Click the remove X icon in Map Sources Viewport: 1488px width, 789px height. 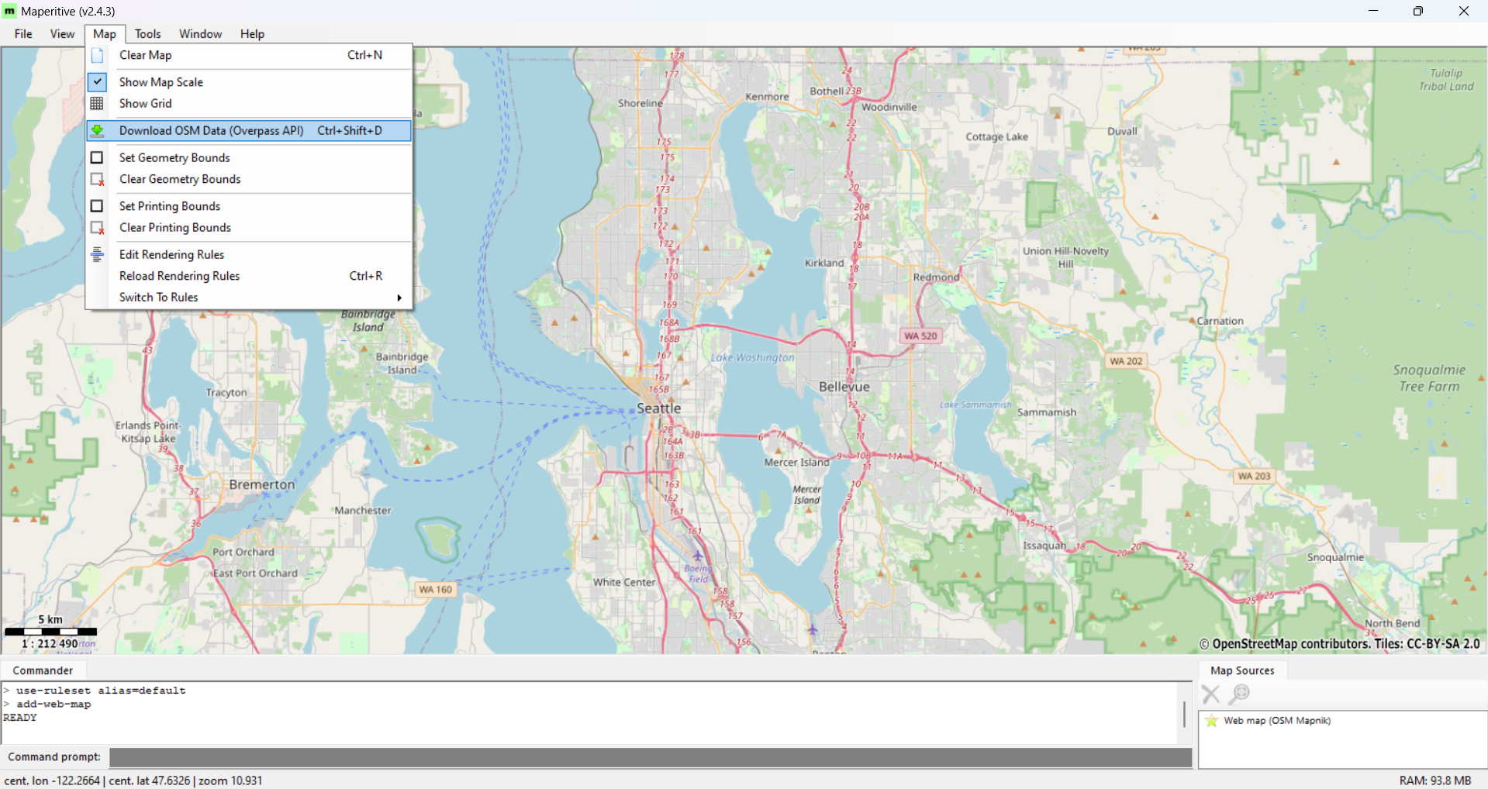[1210, 694]
